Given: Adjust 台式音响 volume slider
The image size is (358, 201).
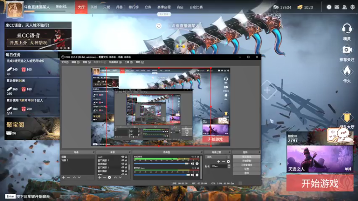Looking at the screenshot, I should 161,163.
